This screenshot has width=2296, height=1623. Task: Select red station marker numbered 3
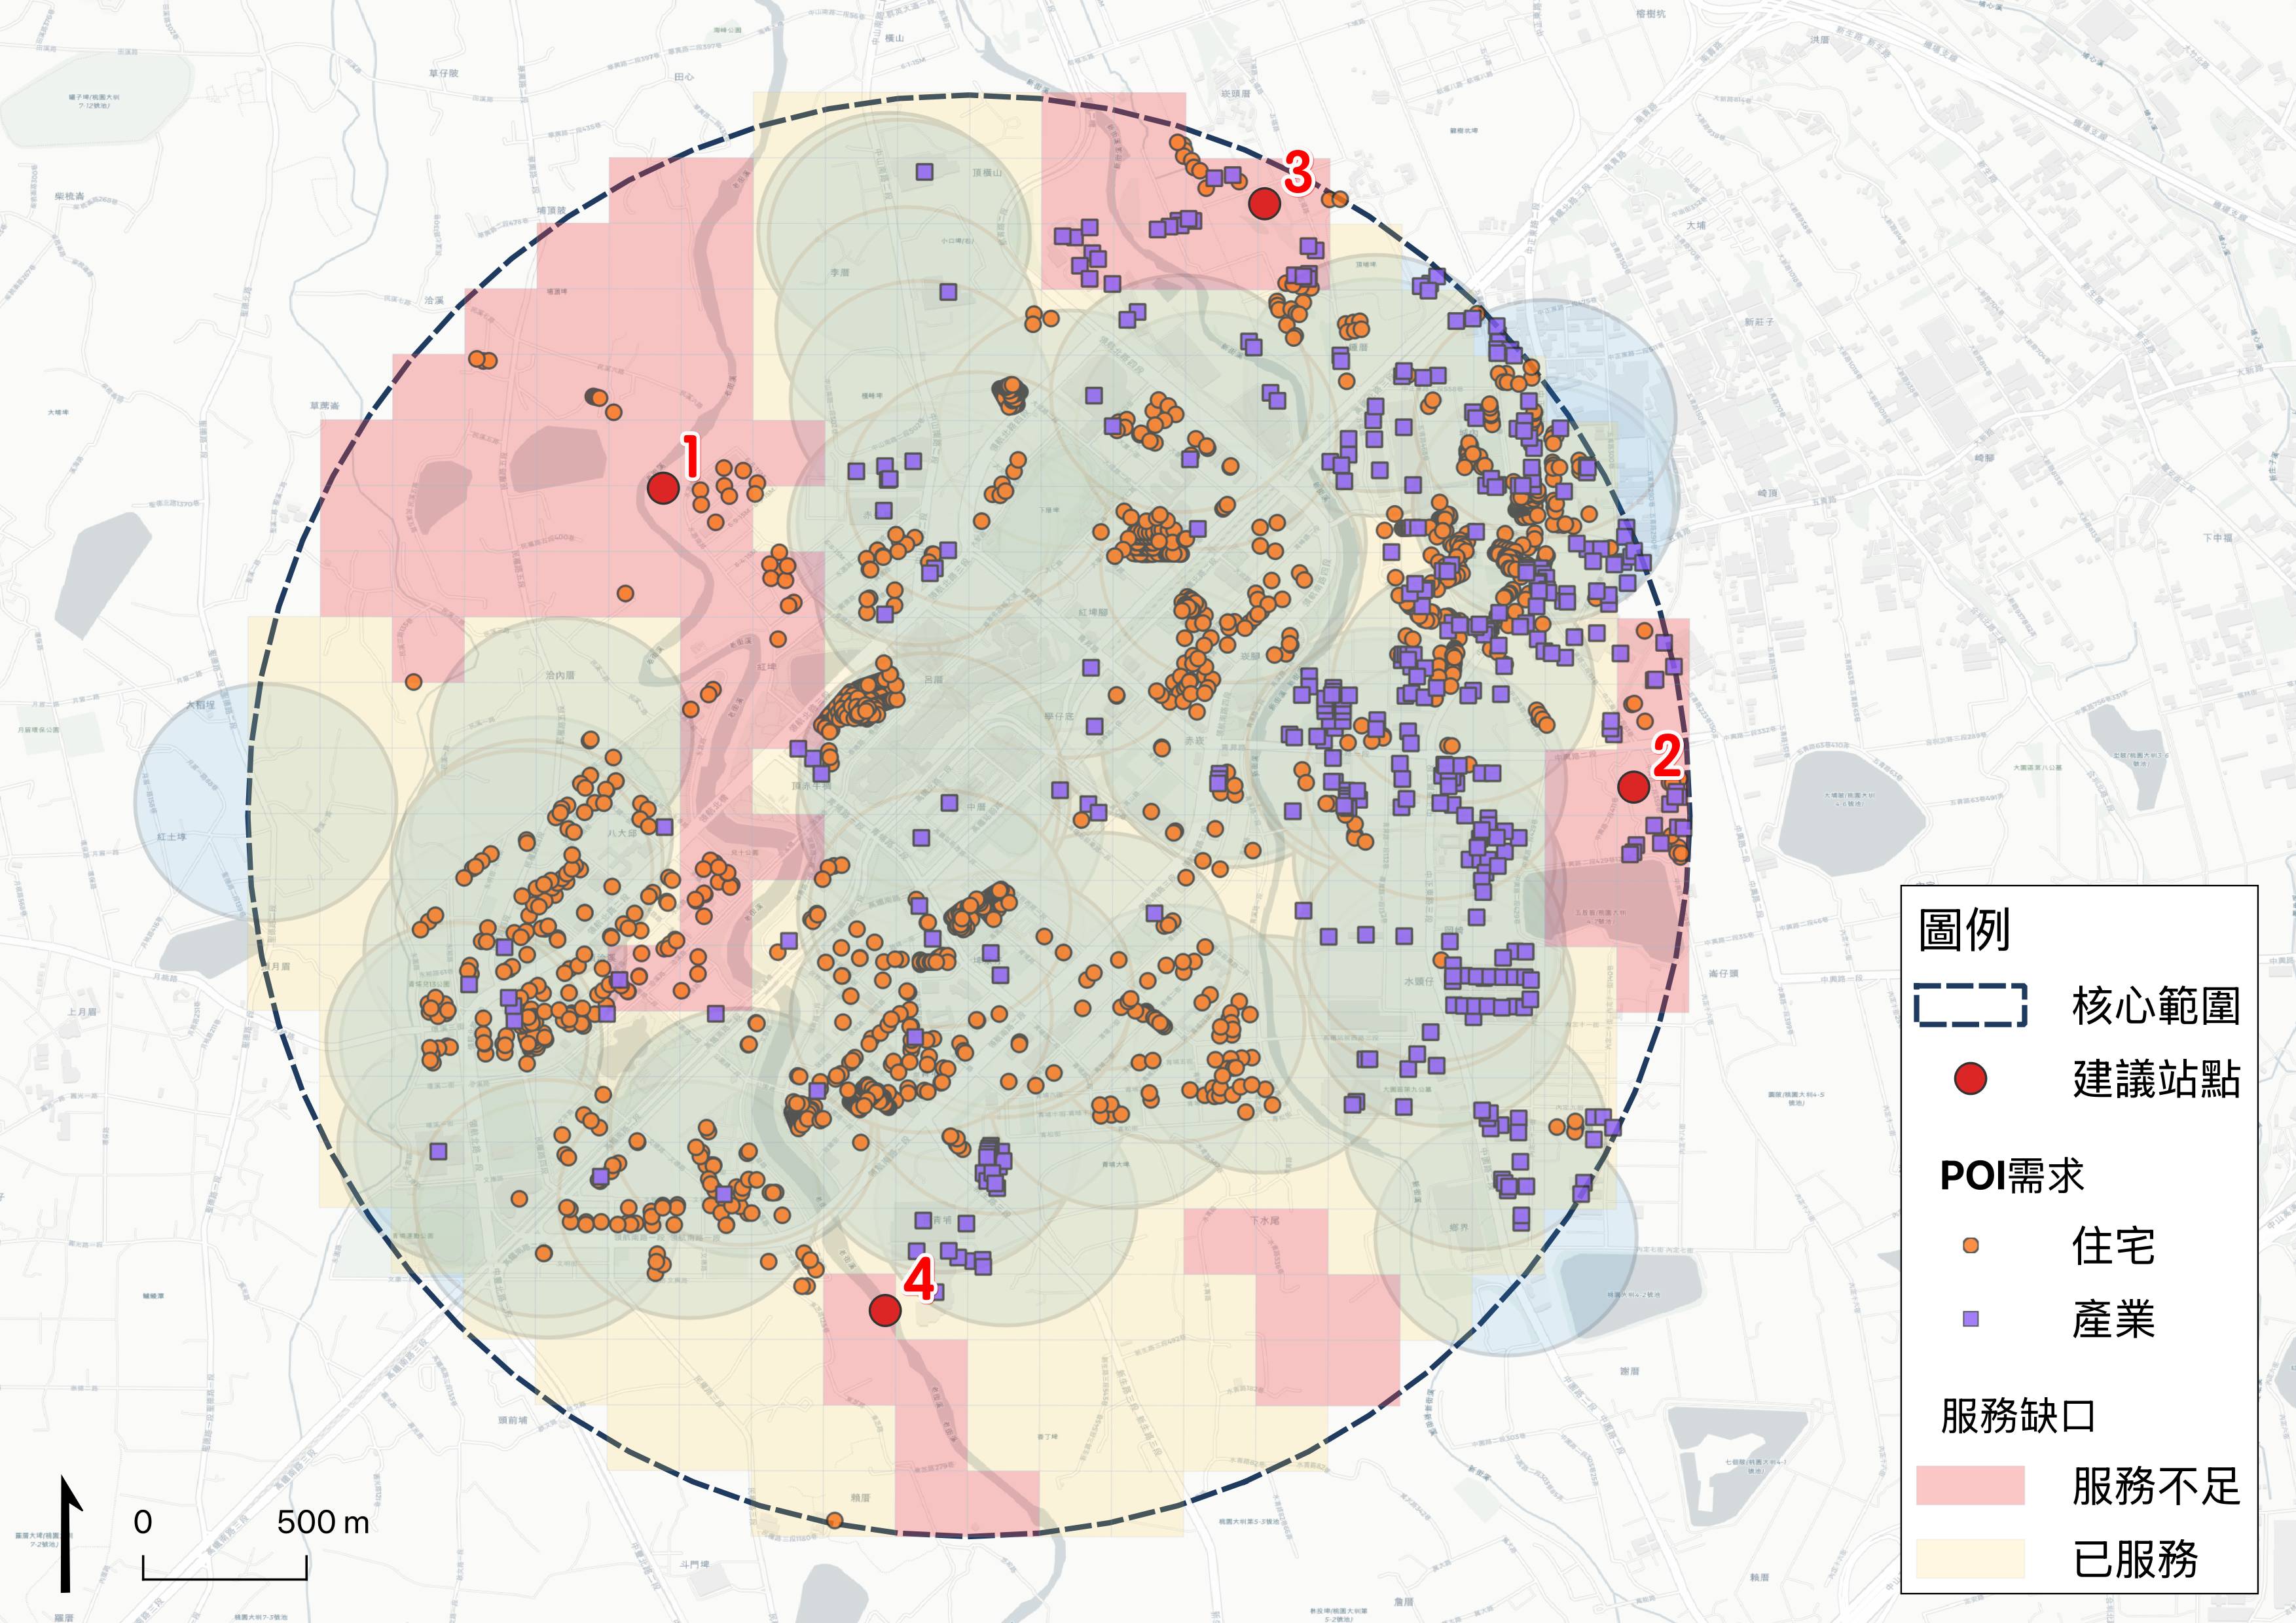(x=1264, y=203)
